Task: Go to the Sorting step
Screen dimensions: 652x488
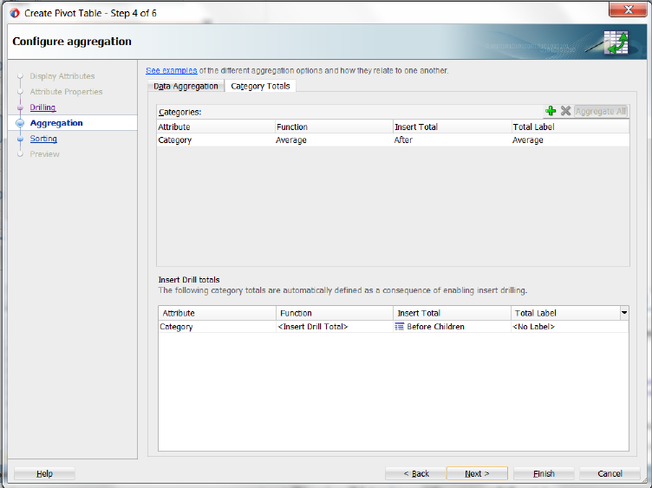Action: pyautogui.click(x=43, y=139)
